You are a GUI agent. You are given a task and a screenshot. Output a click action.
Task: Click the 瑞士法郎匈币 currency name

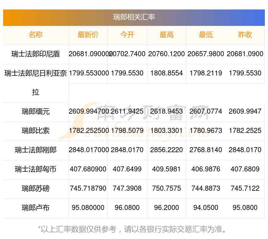pyautogui.click(x=36, y=169)
